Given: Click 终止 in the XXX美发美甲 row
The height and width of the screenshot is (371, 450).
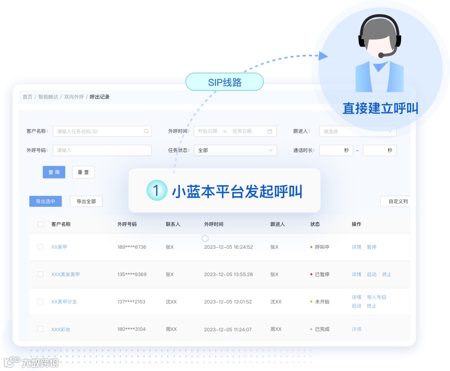Looking at the screenshot, I should click(x=387, y=274).
